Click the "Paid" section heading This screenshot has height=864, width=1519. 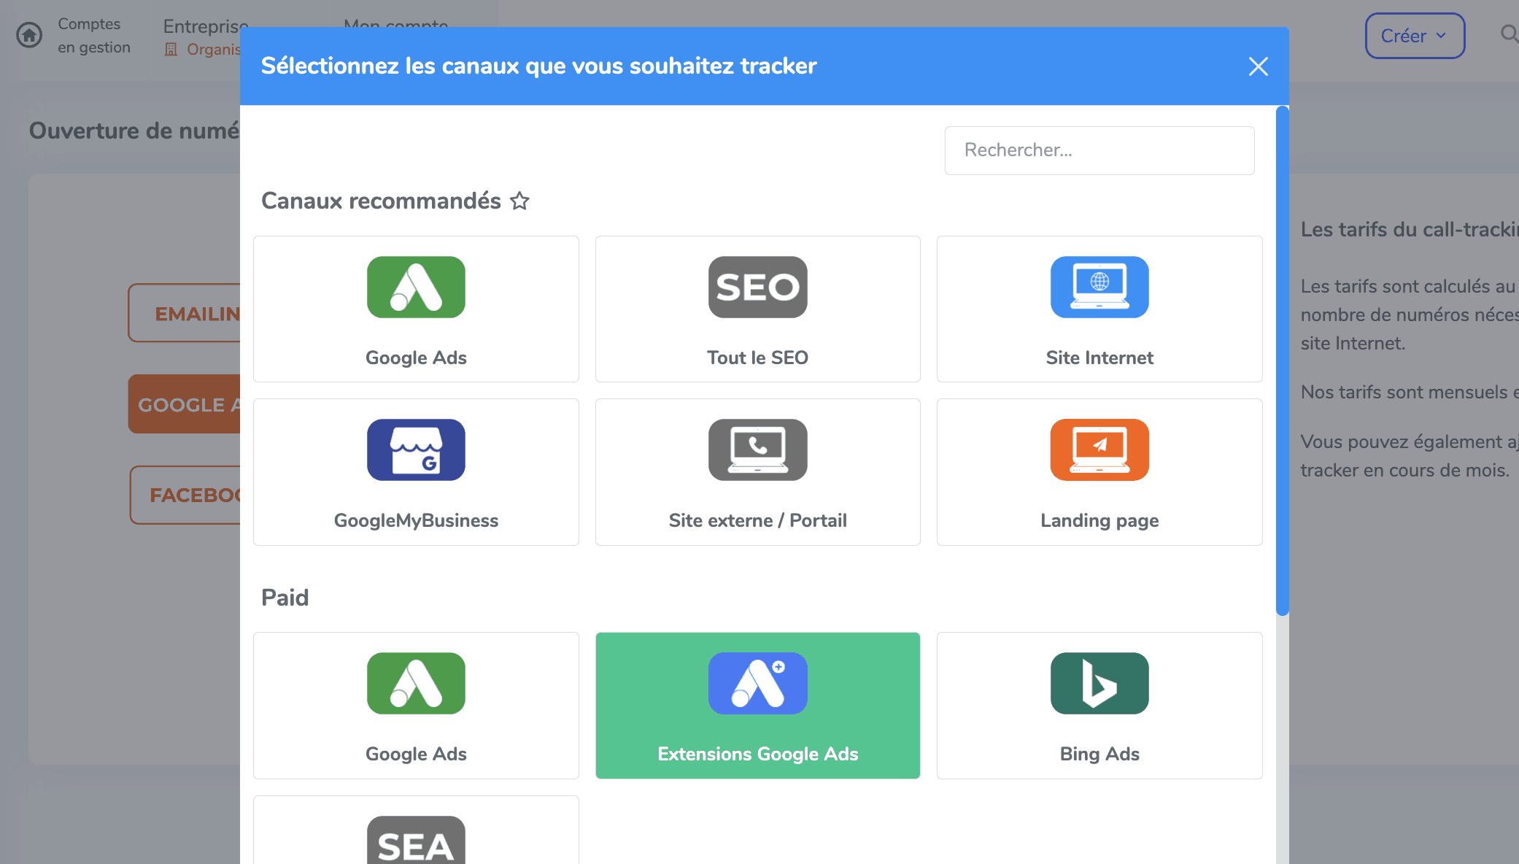(285, 598)
